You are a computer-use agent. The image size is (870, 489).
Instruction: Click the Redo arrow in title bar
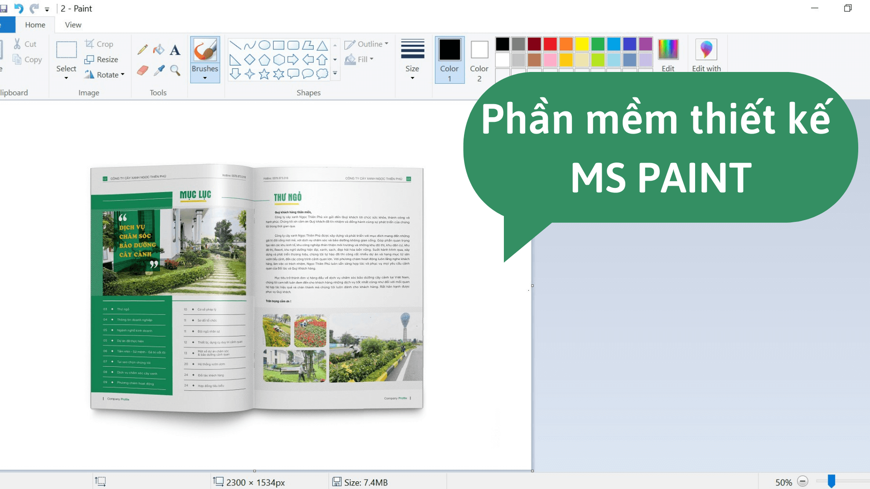pos(34,8)
